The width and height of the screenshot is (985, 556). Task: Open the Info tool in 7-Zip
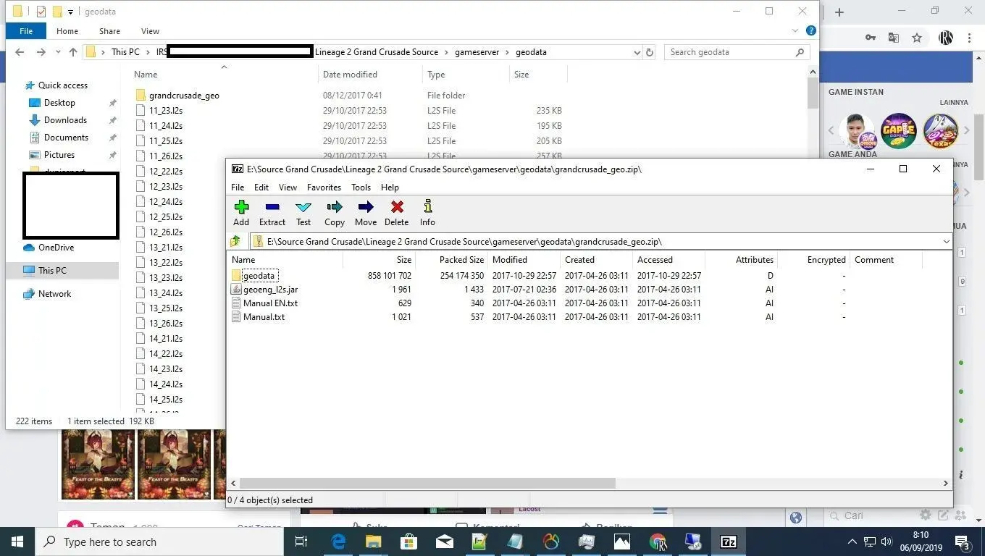(427, 208)
